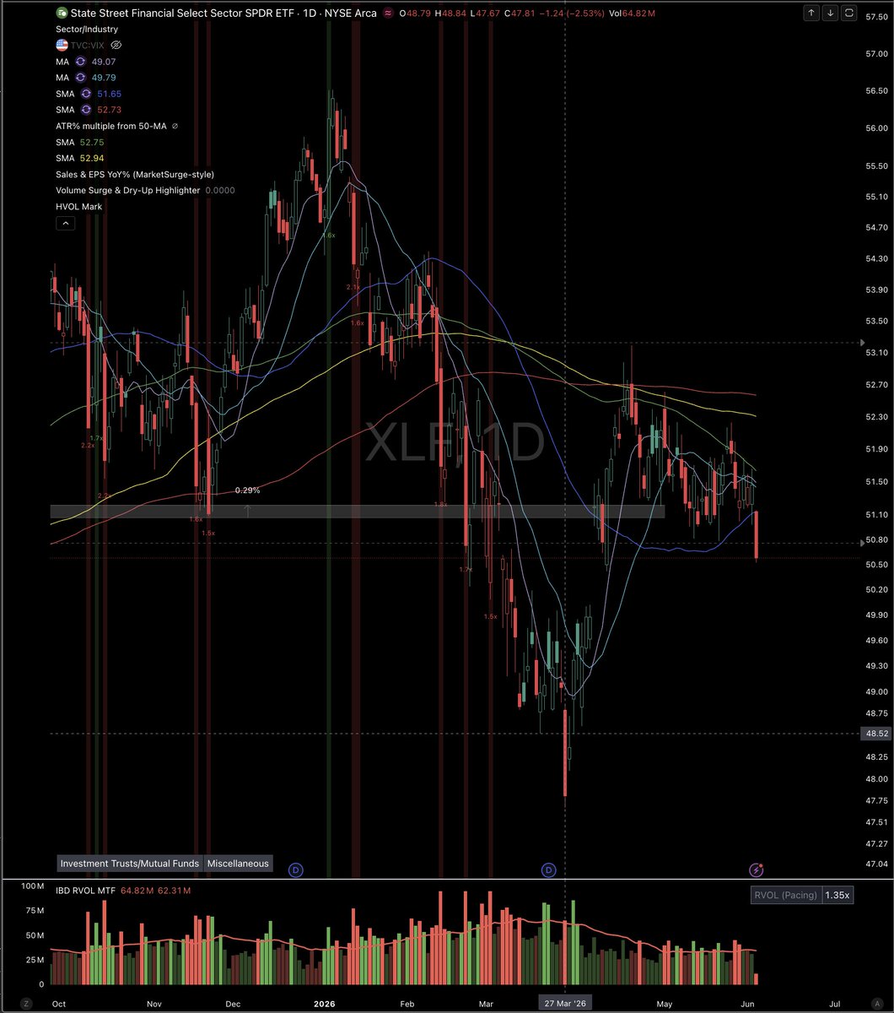Viewport: 894px width, 1013px height.
Task: Click the State Street Financial Select Sector title
Action: tap(223, 14)
